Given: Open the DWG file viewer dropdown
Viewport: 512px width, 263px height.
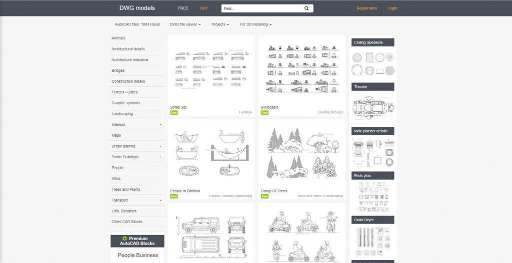Looking at the screenshot, I should pyautogui.click(x=185, y=24).
